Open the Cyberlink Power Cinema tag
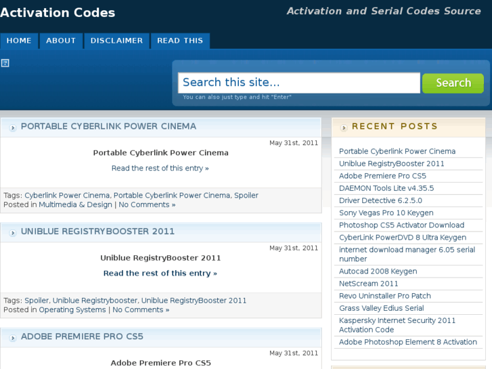Screen dimensions: 492x369 (67, 196)
